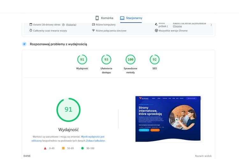
Task: Click the devices icon beside Różne komputery
Action: (93, 24)
